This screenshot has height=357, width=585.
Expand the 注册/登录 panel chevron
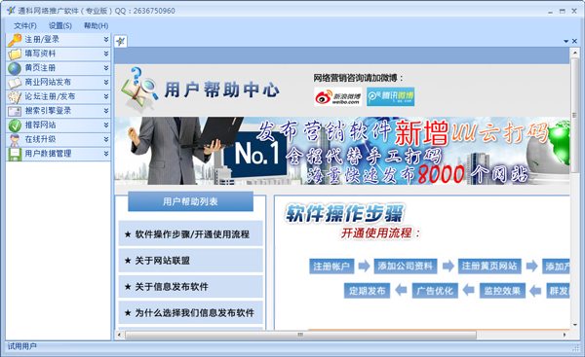[106, 40]
